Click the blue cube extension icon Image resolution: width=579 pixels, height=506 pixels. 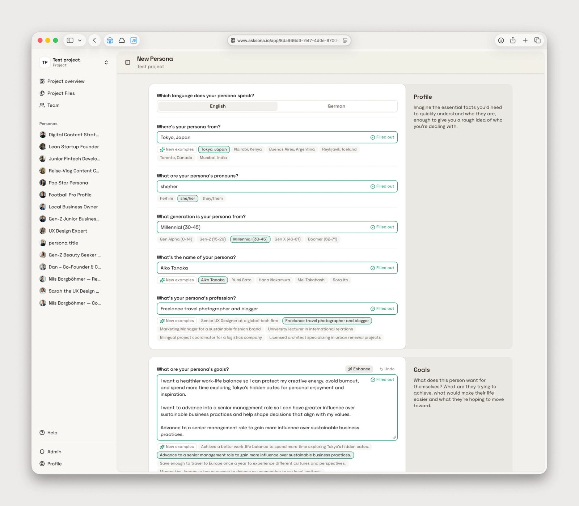[x=110, y=41]
